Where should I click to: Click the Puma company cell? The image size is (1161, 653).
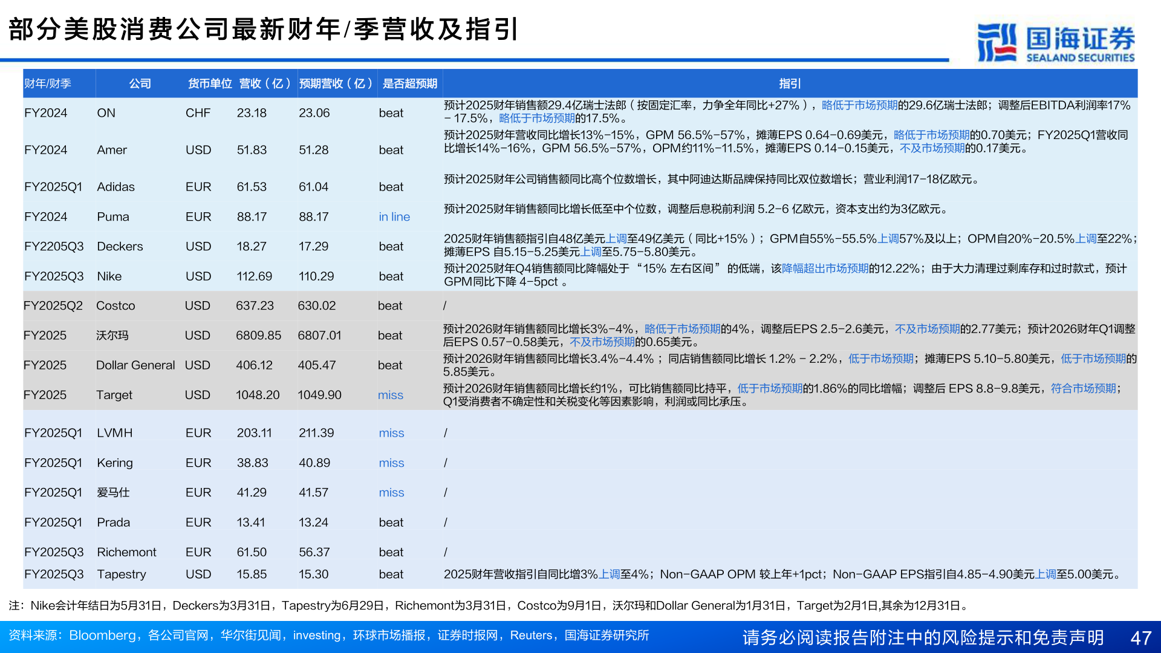tap(113, 216)
